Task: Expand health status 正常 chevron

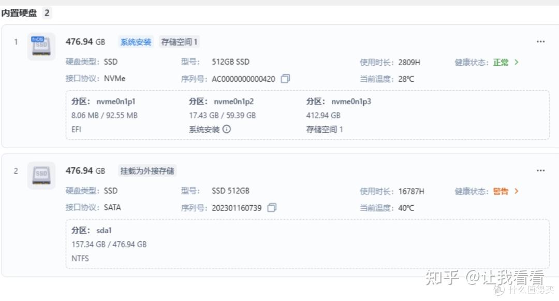Action: (x=516, y=62)
